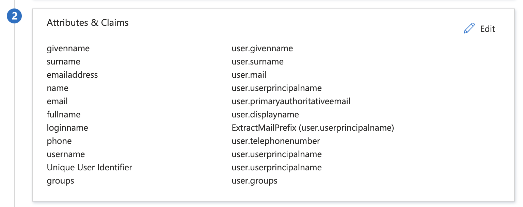Click the user.mail claim value
Image resolution: width=523 pixels, height=207 pixels.
(x=249, y=75)
